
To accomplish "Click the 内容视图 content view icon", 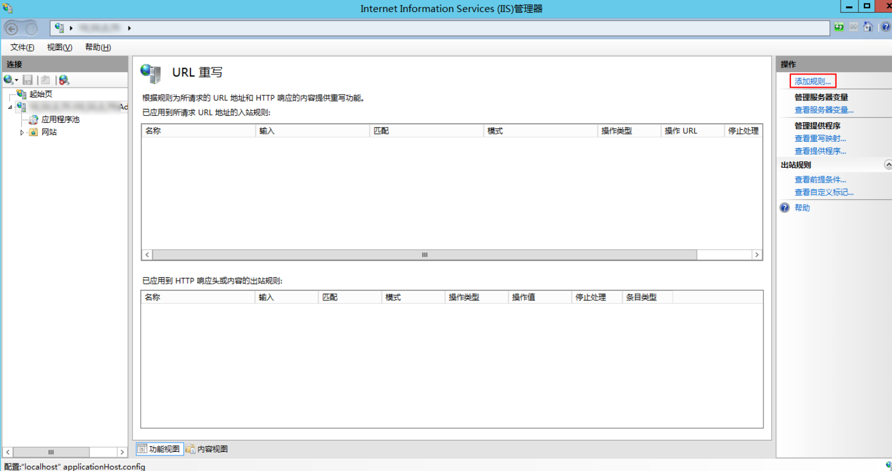I will point(190,449).
